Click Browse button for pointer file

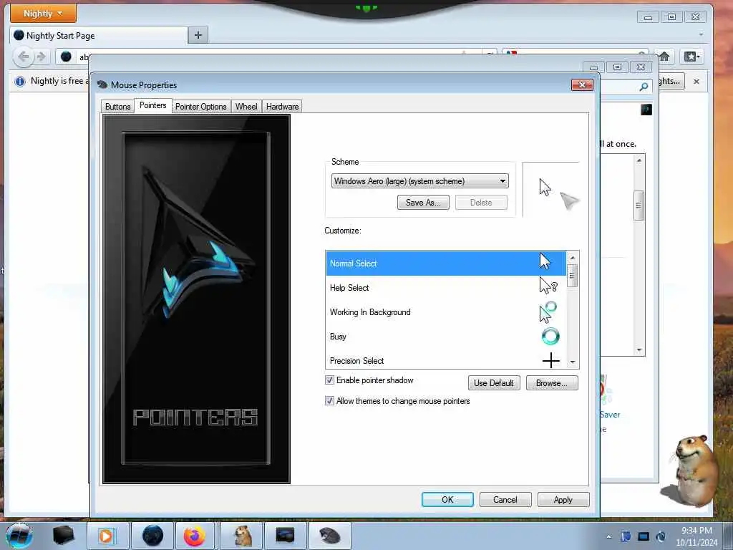pos(552,383)
